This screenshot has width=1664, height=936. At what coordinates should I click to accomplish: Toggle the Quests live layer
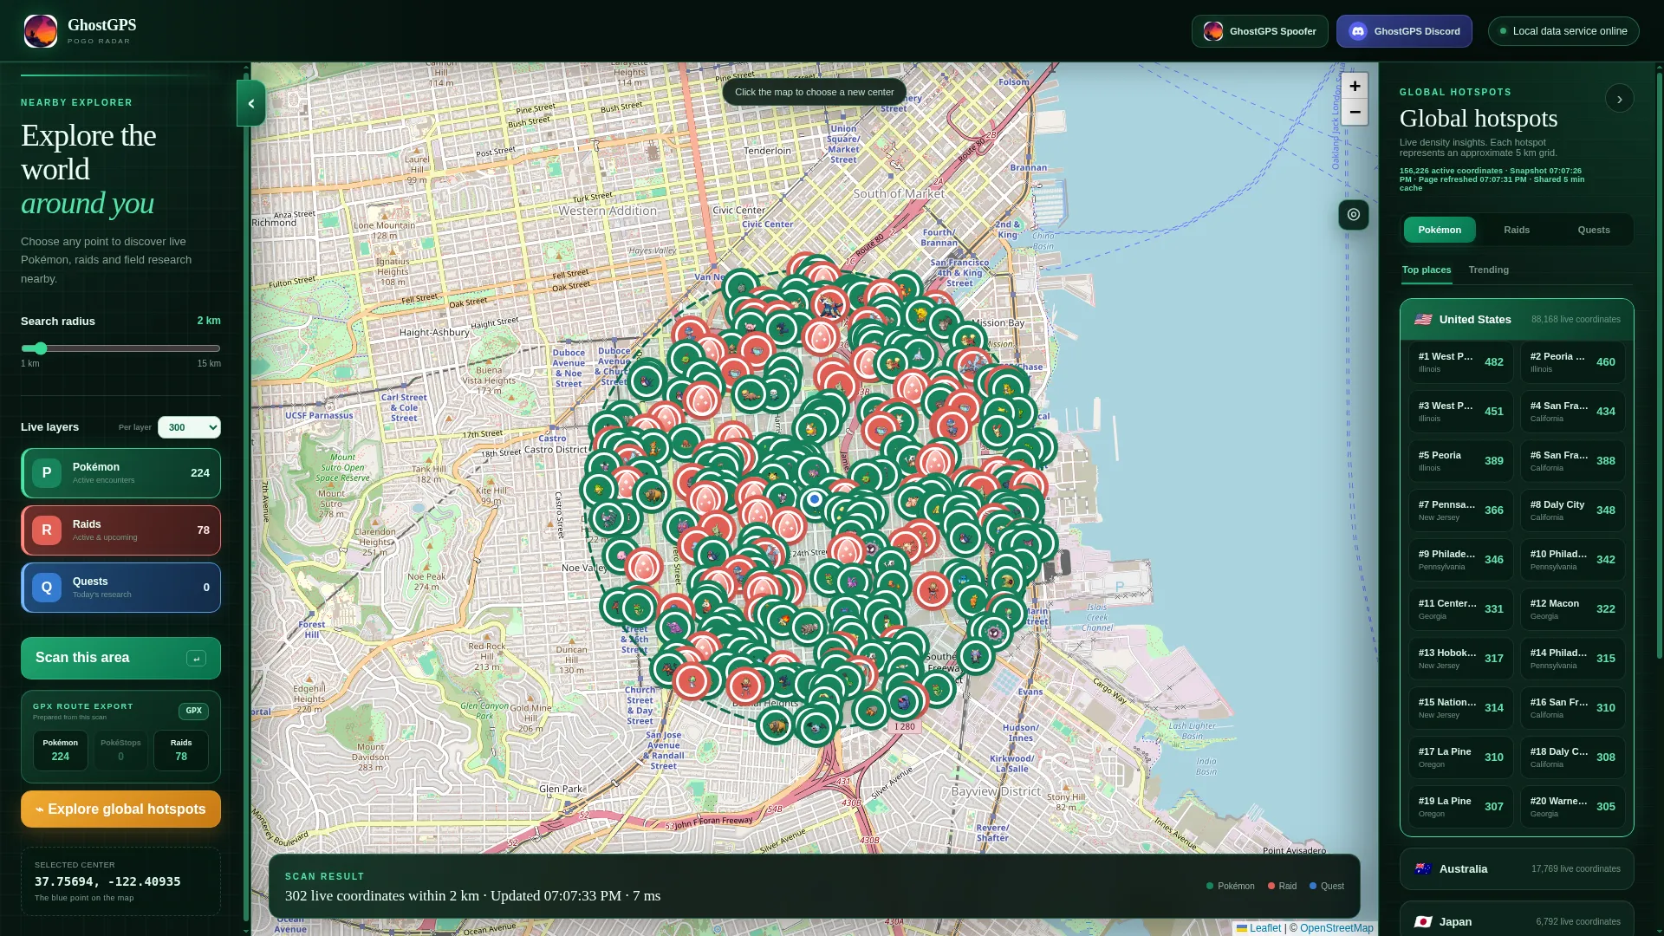(120, 588)
